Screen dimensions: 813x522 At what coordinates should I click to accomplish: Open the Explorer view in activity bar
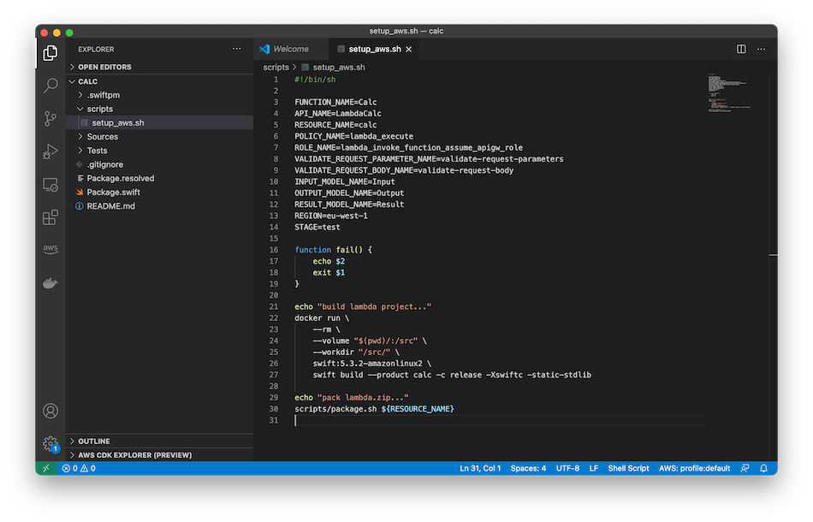50,52
